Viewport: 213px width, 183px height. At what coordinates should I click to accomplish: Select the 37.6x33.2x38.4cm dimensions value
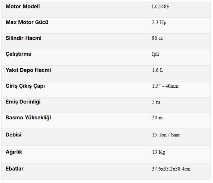click(x=171, y=169)
